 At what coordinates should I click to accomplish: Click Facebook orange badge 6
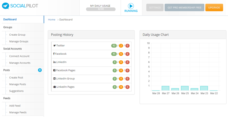tap(121, 54)
